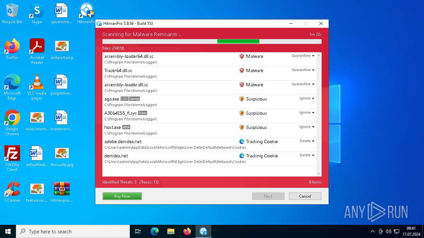
Task: Open the Skype desktop shortcut
Action: [37, 14]
